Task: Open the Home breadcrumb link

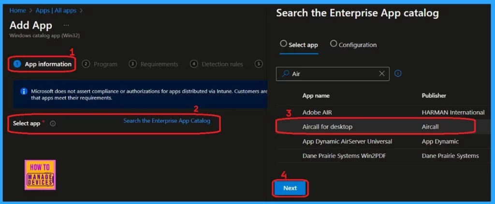Action: click(18, 11)
